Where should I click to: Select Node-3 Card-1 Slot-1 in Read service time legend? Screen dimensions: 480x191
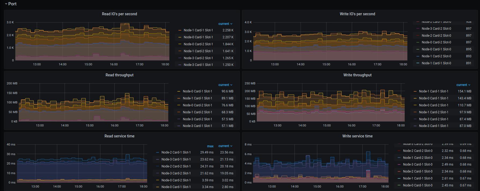click(x=176, y=159)
